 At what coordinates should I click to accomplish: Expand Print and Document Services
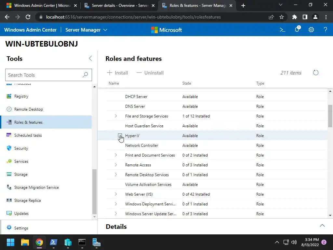(116, 155)
